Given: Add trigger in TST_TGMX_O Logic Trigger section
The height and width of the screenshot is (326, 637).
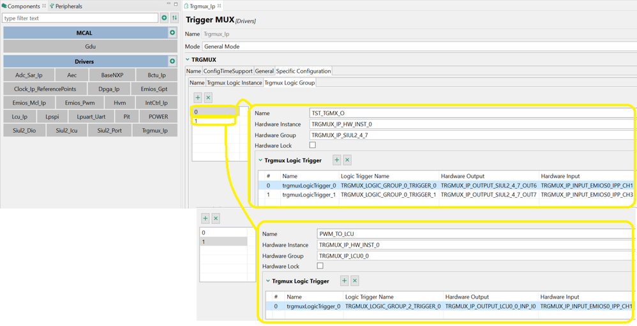Looking at the screenshot, I should (337, 160).
